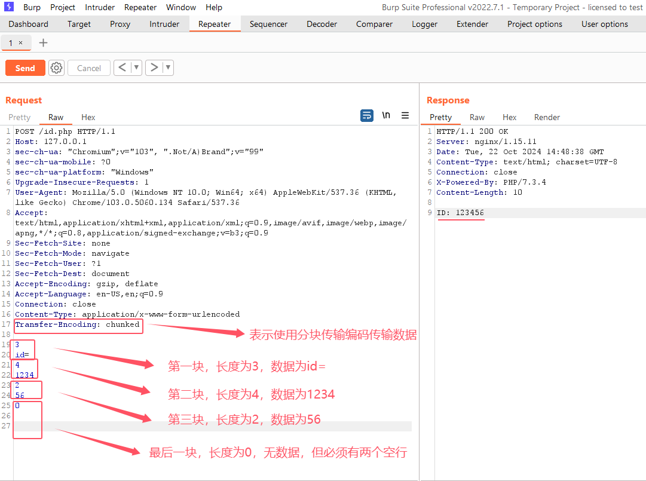
Task: Click the Accept-Encoding: gzip, deflate line
Action: click(x=87, y=284)
